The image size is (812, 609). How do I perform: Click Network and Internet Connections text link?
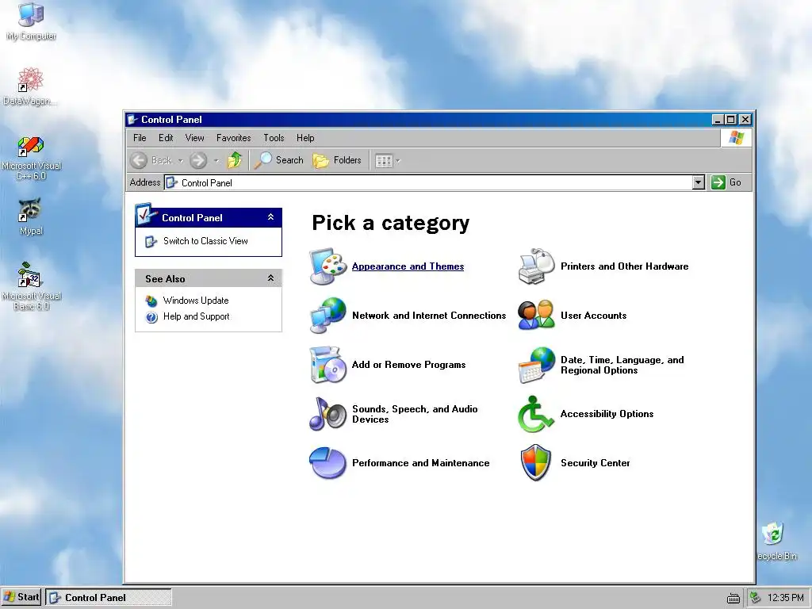point(429,316)
